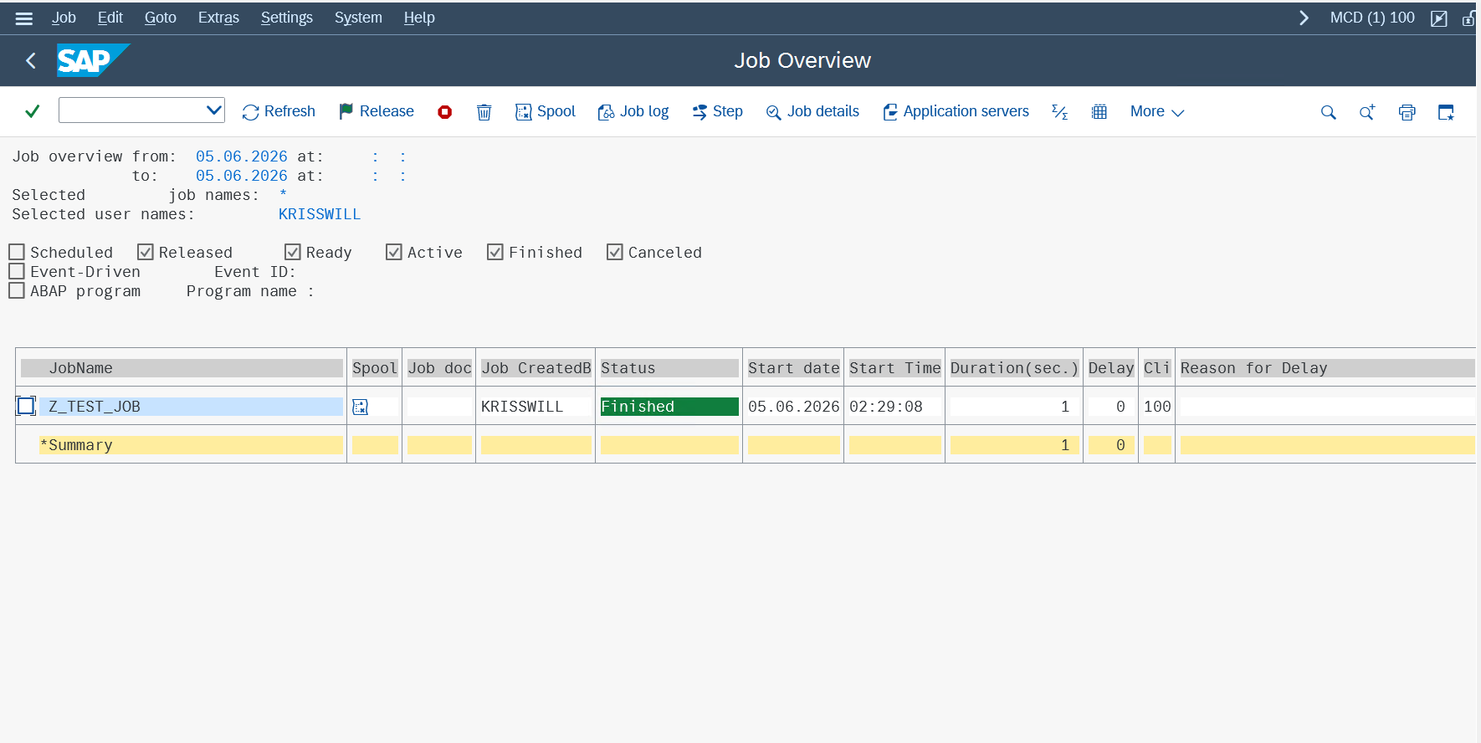Click the Job doc column header
Image resolution: width=1481 pixels, height=743 pixels.
(x=439, y=368)
